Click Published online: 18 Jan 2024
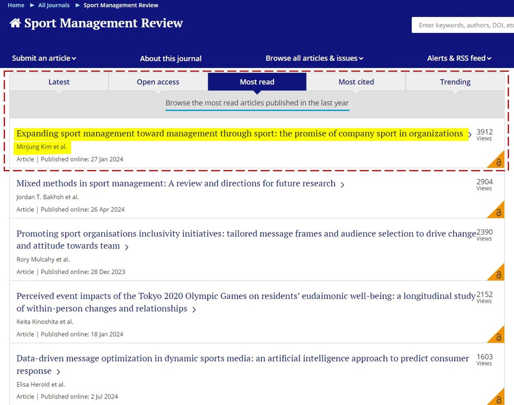Image resolution: width=514 pixels, height=405 pixels. pos(82,334)
